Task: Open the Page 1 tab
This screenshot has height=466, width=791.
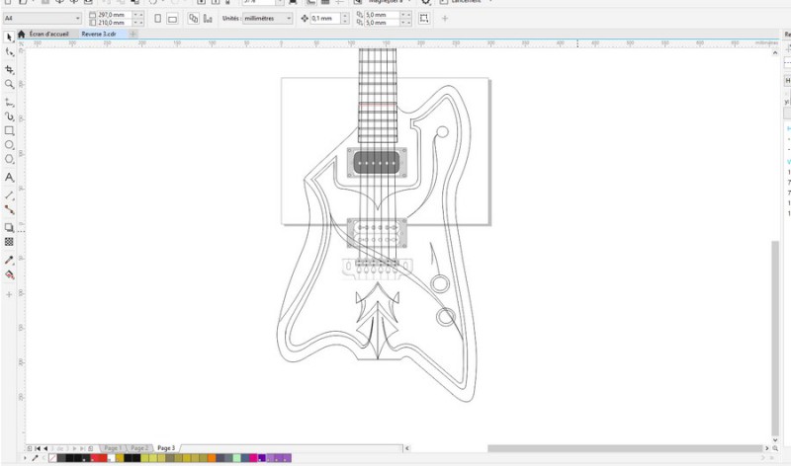Action: 112,447
